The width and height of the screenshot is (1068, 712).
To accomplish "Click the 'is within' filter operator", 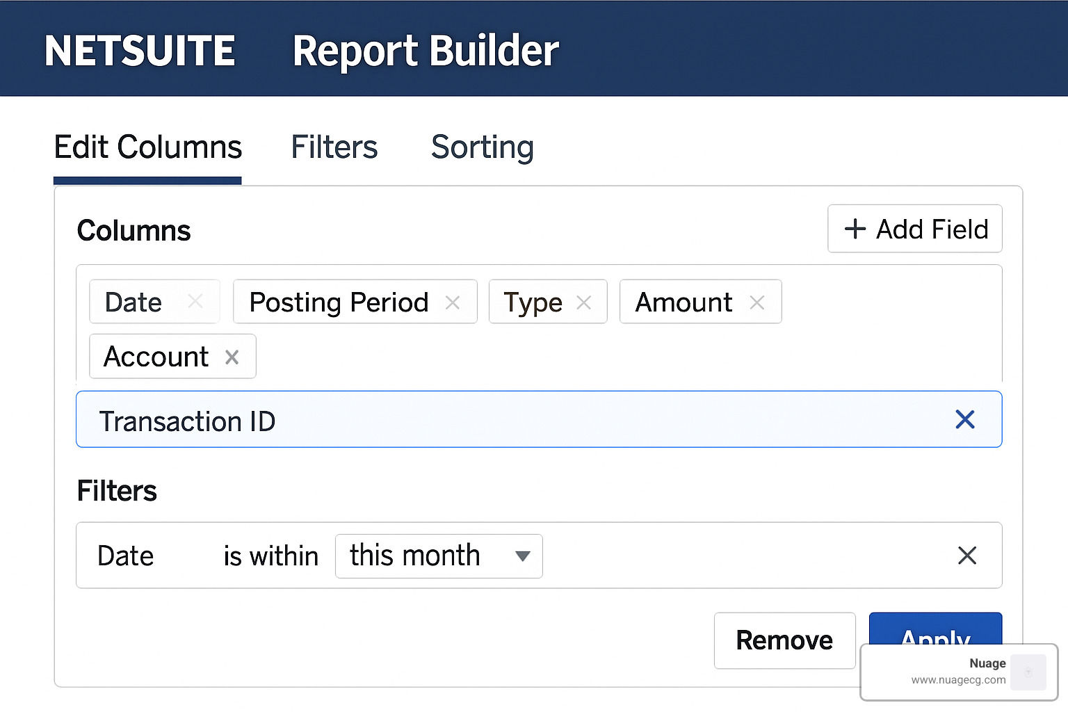I will coord(270,556).
